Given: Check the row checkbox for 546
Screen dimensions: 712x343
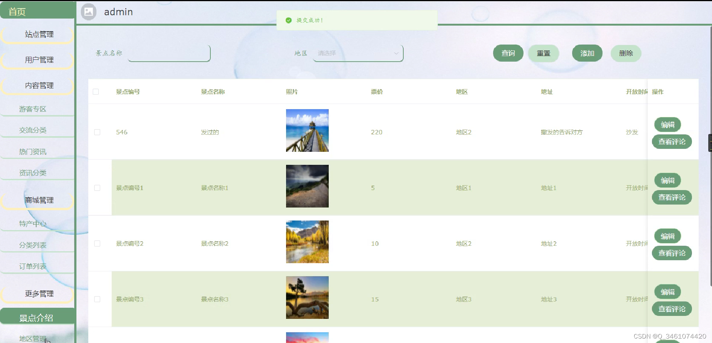Looking at the screenshot, I should pyautogui.click(x=97, y=132).
